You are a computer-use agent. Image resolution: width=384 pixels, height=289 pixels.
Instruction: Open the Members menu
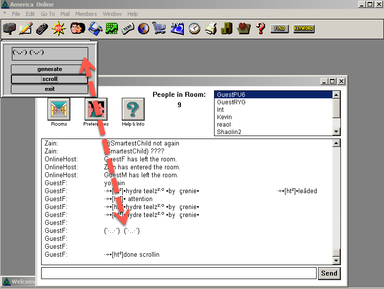[x=86, y=14]
